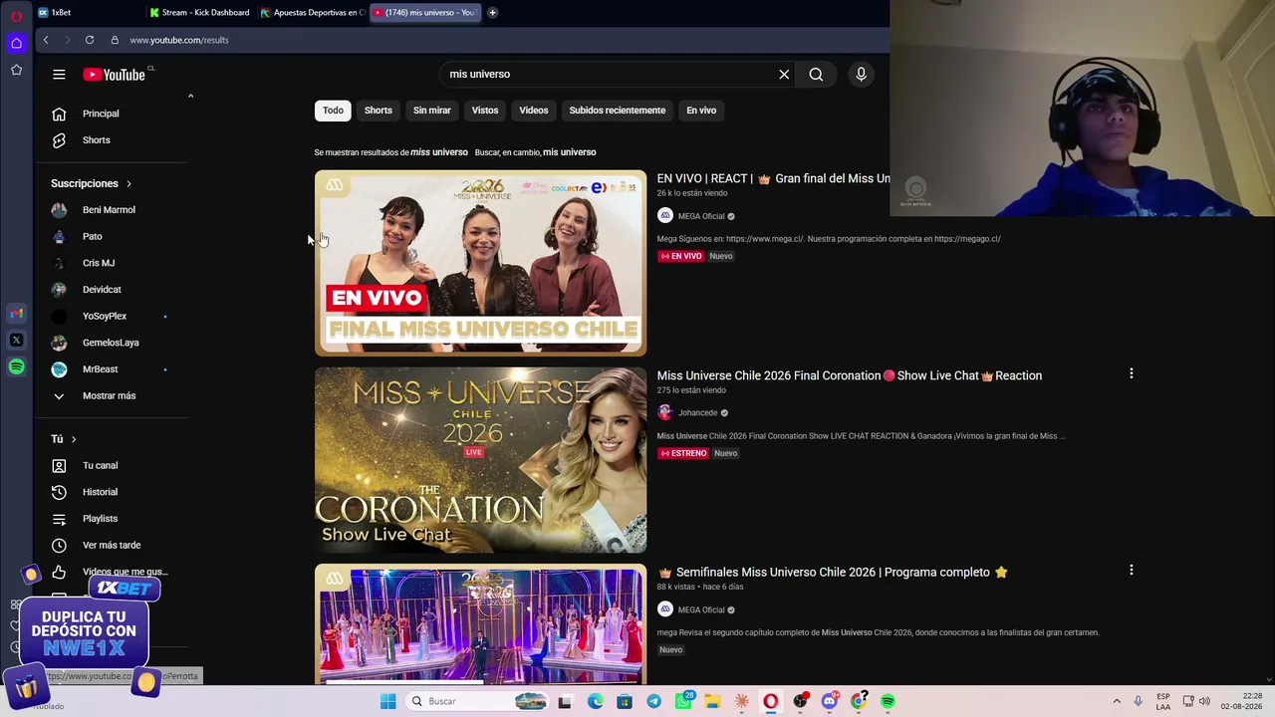
Task: Go back with the browser back arrow
Action: coord(46,40)
